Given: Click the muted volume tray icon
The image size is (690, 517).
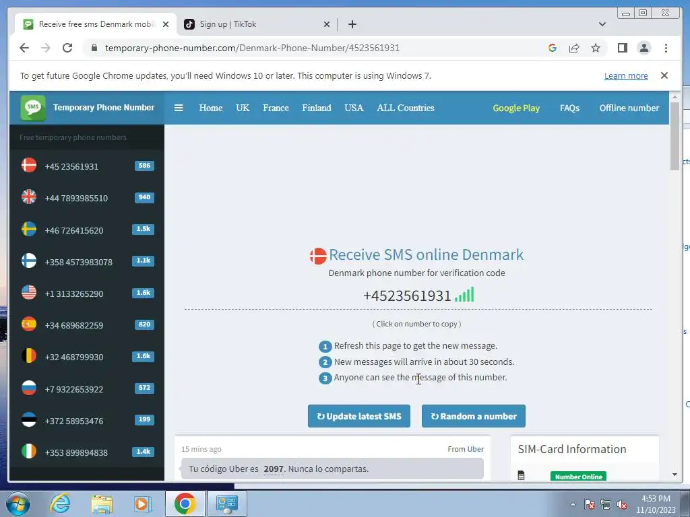Looking at the screenshot, I should [x=622, y=505].
